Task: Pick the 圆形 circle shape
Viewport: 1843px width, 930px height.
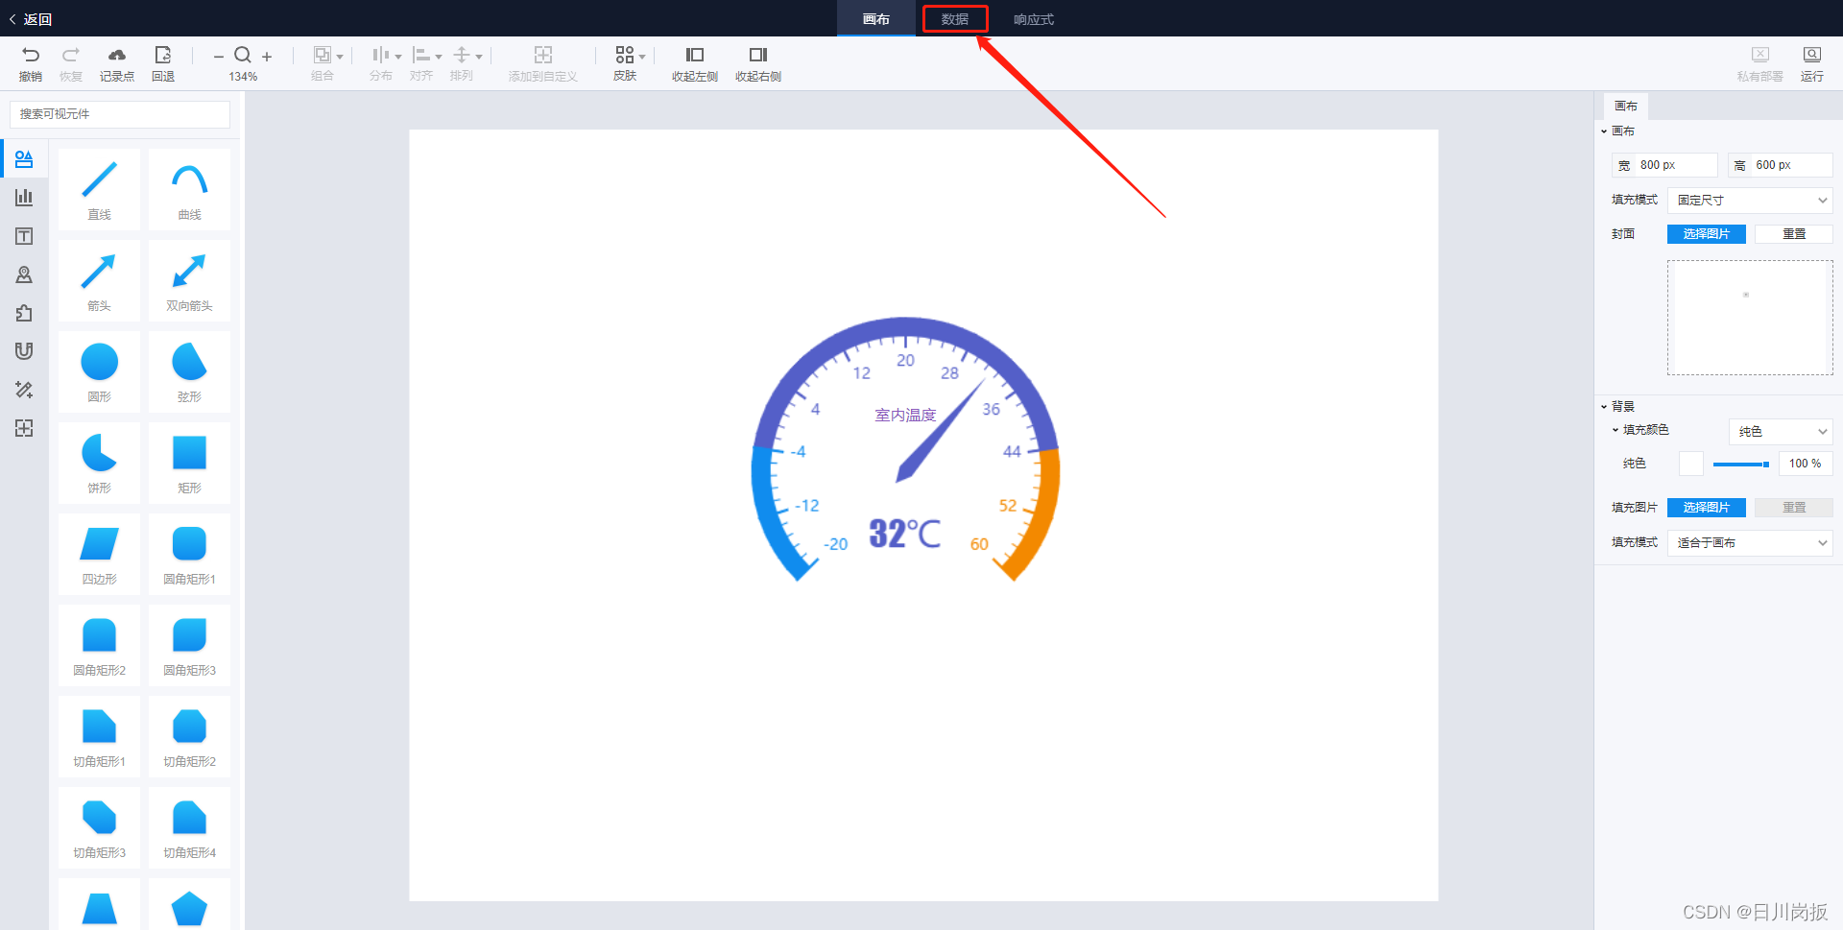Action: (99, 371)
